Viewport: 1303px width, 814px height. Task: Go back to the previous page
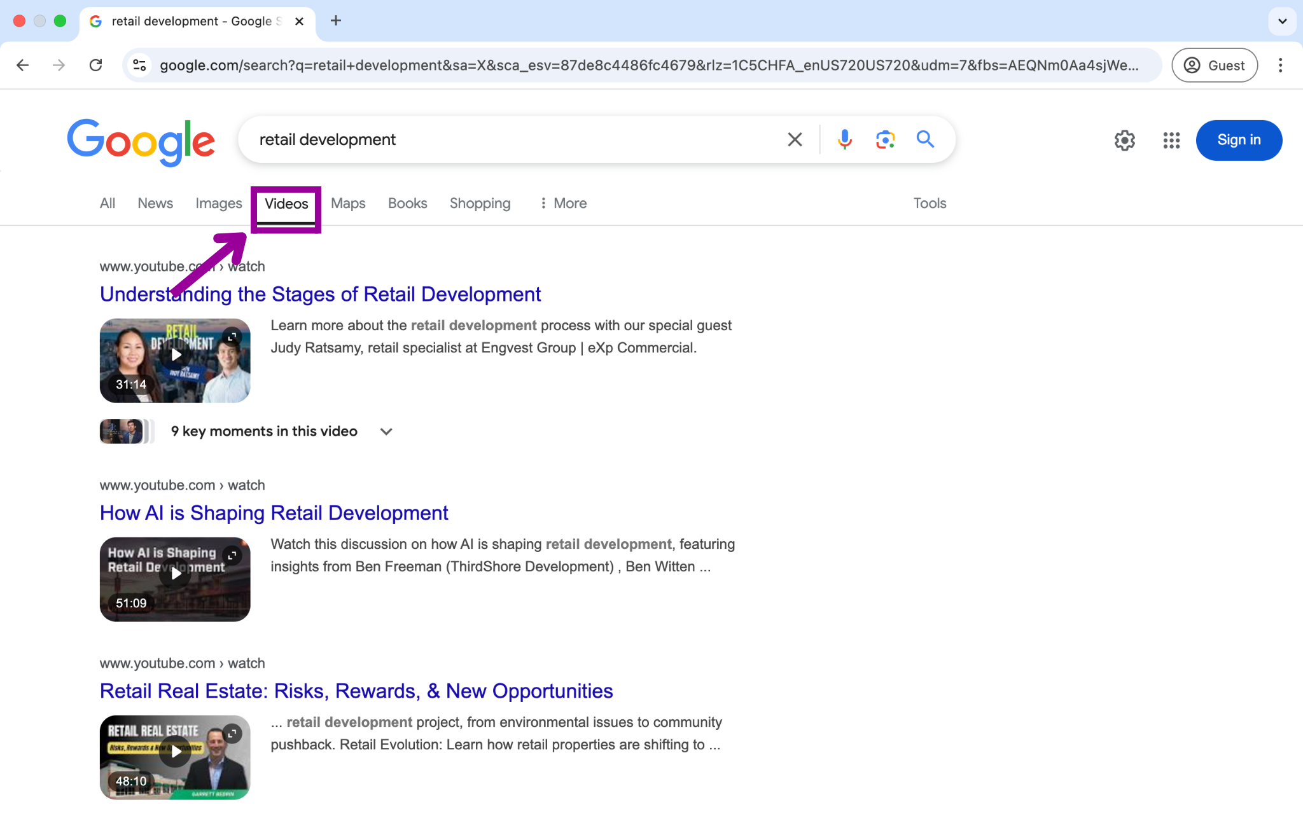(23, 65)
